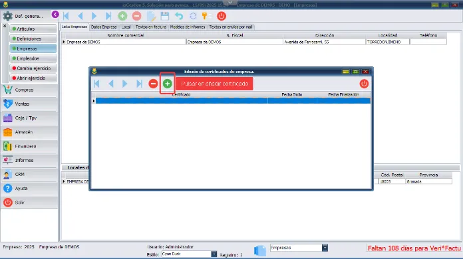Click Salir to exit application

click(29, 203)
